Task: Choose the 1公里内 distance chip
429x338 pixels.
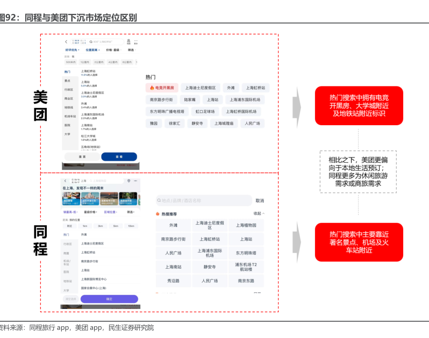Action: click(x=85, y=62)
